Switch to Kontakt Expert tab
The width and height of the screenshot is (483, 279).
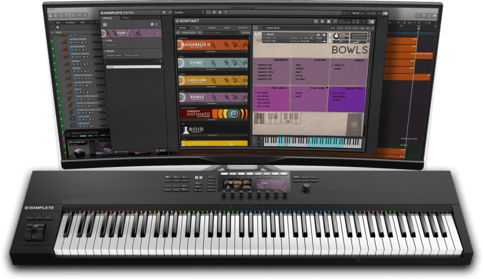[227, 28]
